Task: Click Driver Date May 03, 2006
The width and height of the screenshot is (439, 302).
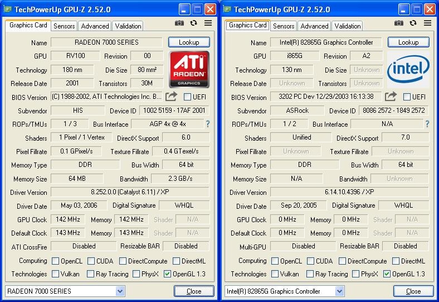Action: 79,205
